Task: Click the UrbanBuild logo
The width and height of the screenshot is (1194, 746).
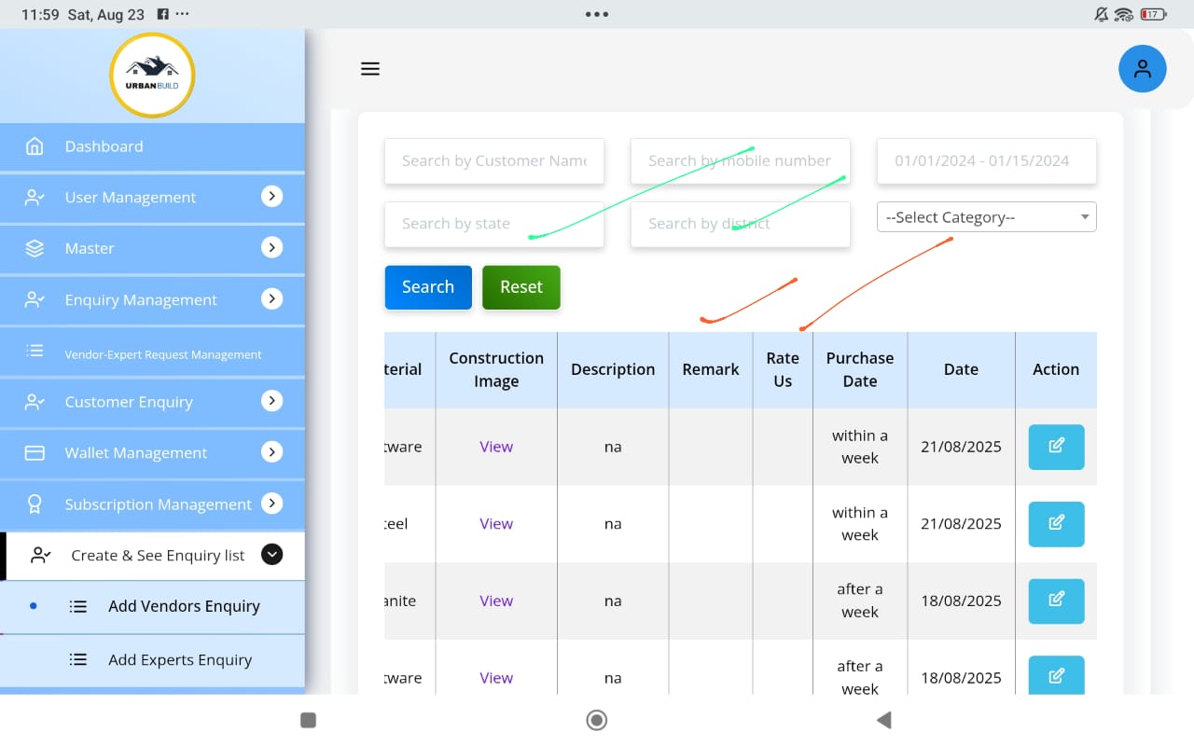Action: coord(152,75)
